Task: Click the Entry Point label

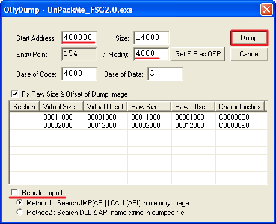Action: click(x=32, y=55)
